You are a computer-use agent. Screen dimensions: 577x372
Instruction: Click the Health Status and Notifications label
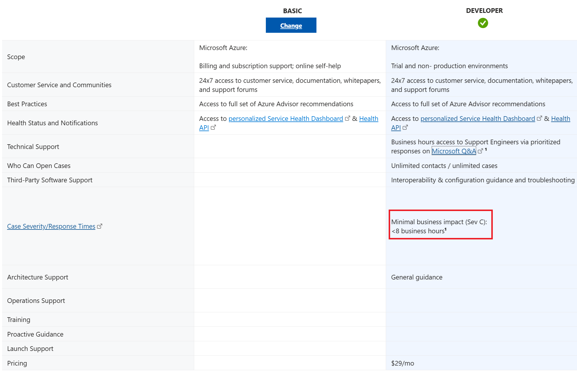(x=53, y=123)
